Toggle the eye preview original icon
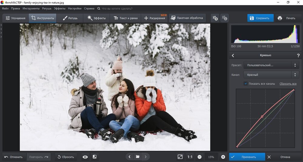This screenshot has height=162, width=303. 85,157
